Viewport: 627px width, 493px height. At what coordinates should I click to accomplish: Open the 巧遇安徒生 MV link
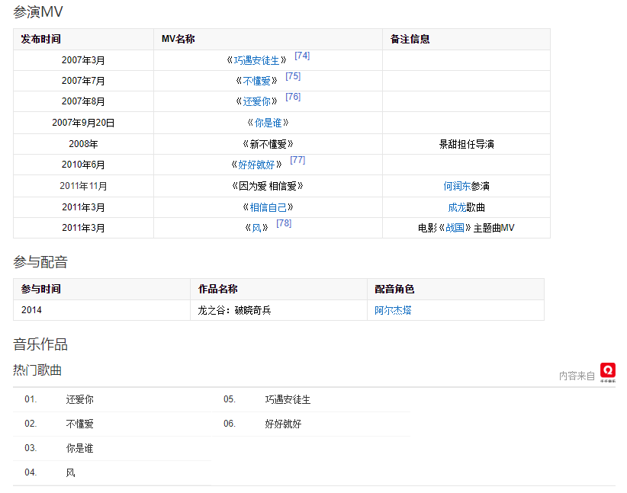tap(256, 60)
